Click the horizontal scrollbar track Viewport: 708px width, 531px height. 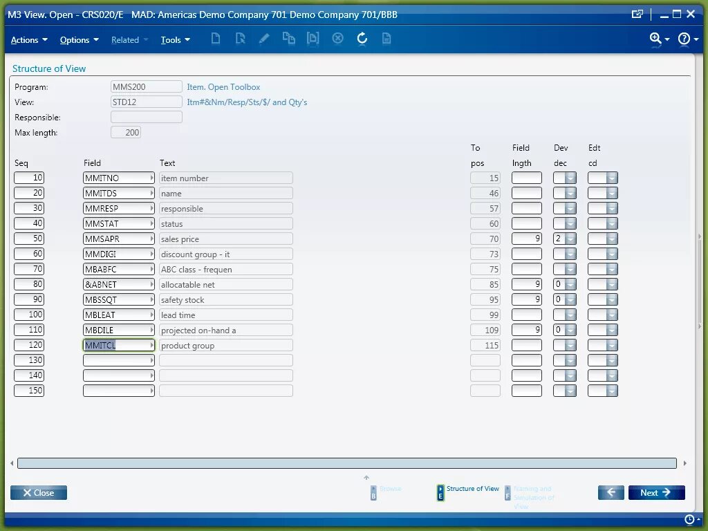tap(347, 463)
